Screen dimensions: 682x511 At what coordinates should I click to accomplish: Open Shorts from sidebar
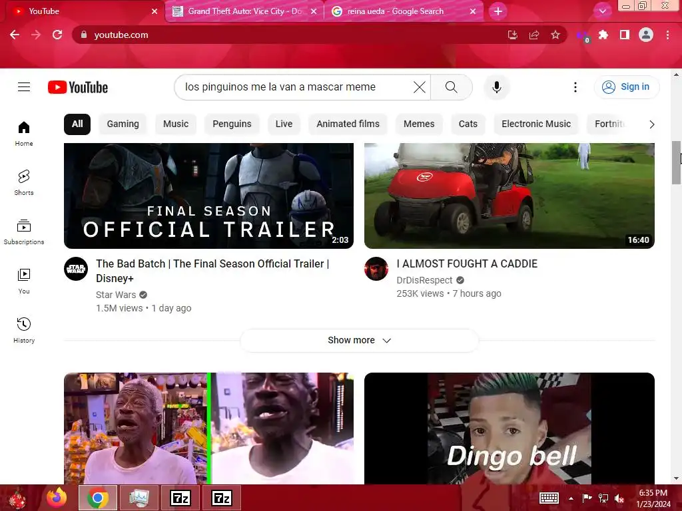point(24,182)
